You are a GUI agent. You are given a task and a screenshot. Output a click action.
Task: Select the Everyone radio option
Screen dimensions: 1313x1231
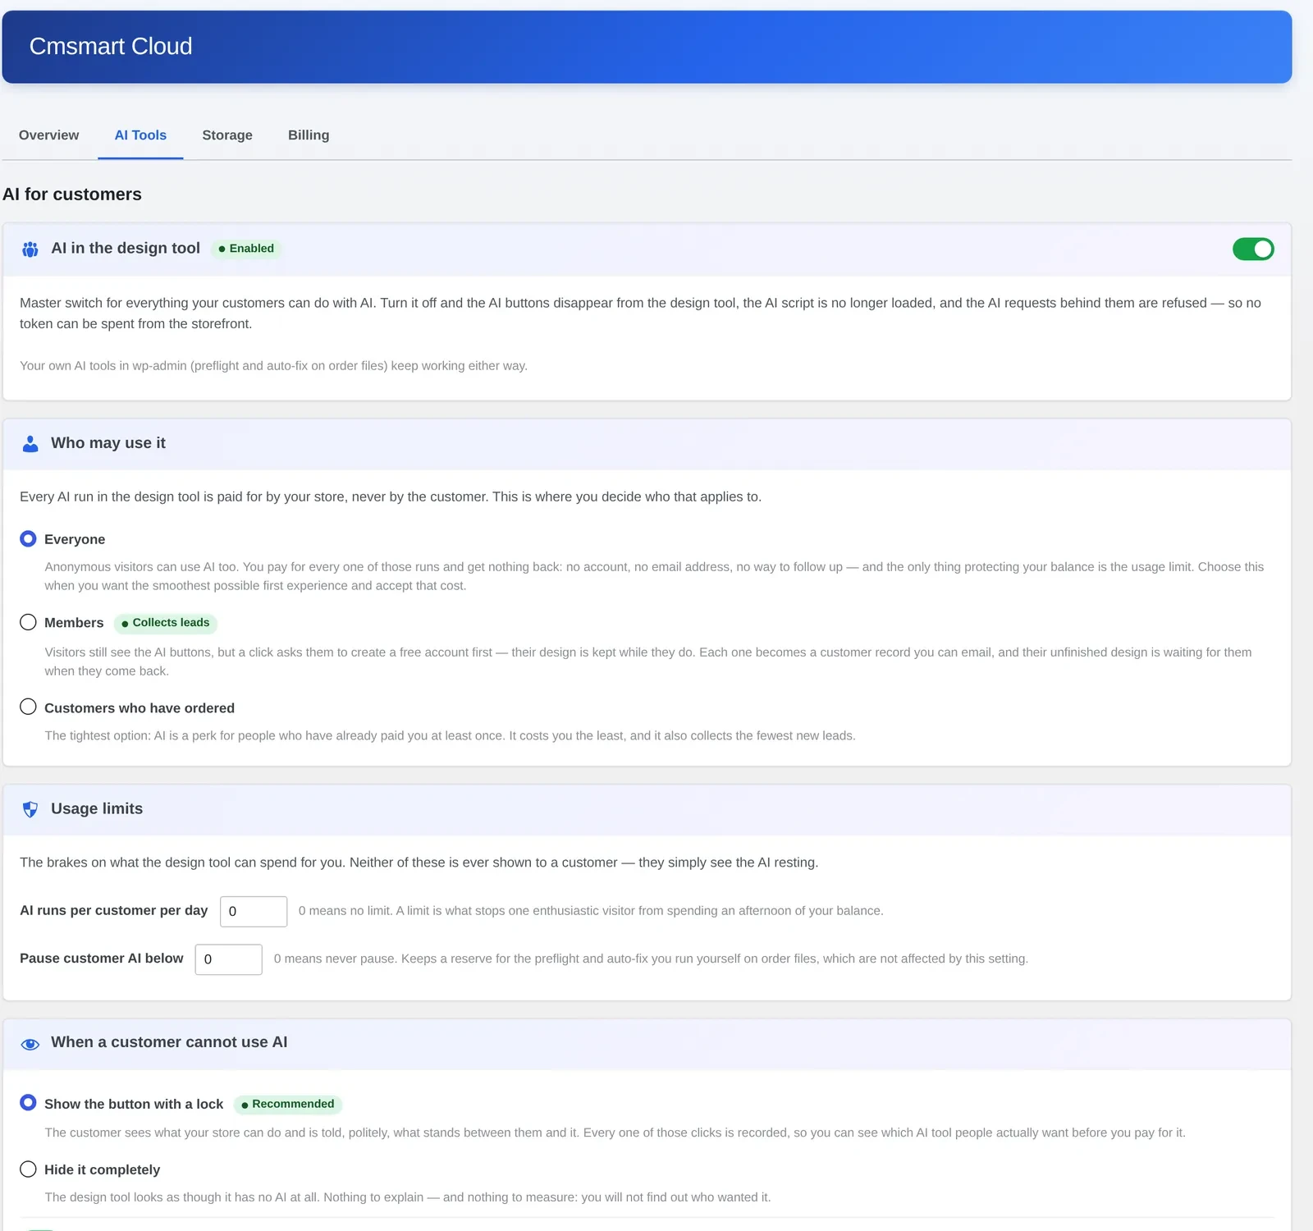click(x=28, y=539)
